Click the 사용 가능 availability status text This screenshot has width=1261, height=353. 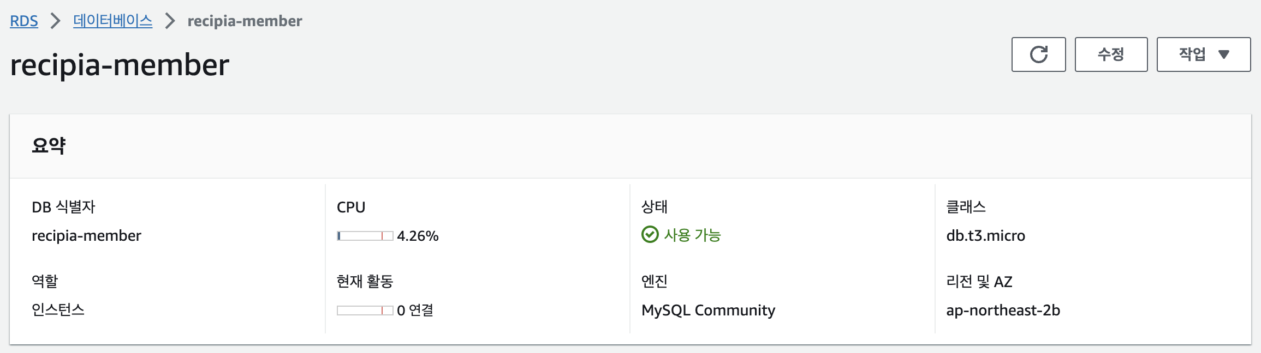coord(691,234)
